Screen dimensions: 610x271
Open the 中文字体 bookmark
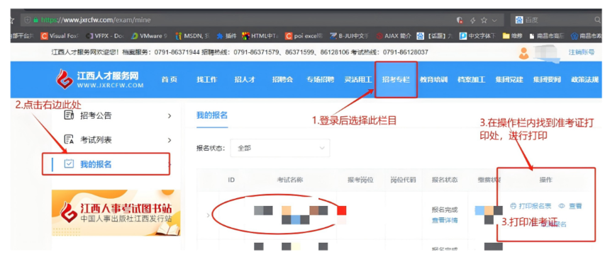pyautogui.click(x=477, y=35)
